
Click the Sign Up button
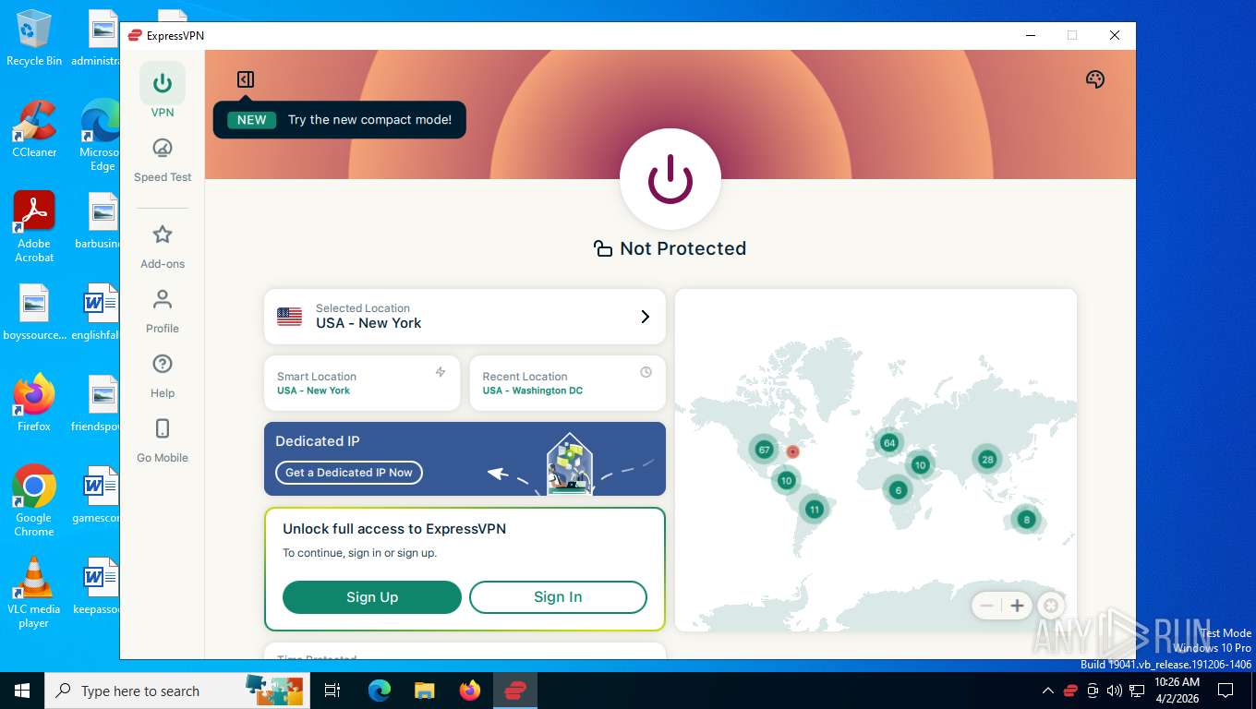(x=372, y=597)
